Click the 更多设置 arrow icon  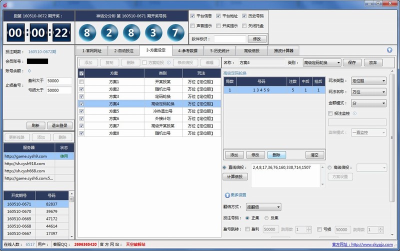coord(227,194)
